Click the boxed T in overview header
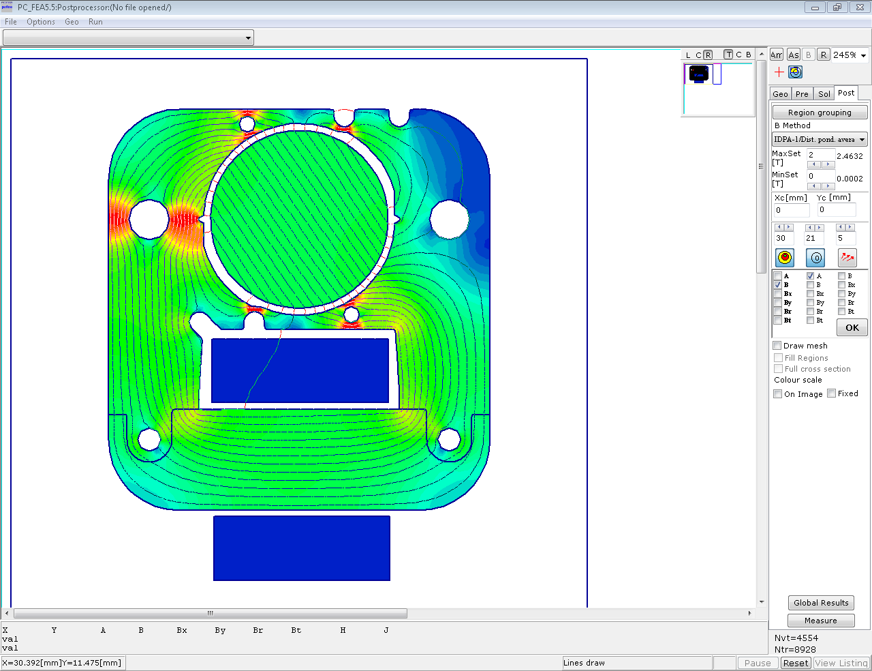This screenshot has width=872, height=671. point(728,55)
